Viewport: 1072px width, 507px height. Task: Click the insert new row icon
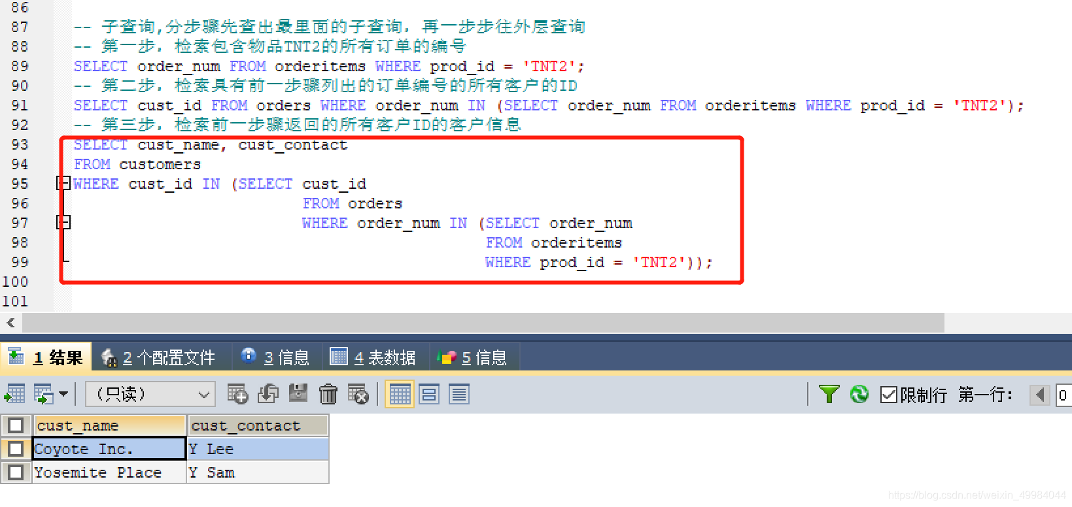237,394
